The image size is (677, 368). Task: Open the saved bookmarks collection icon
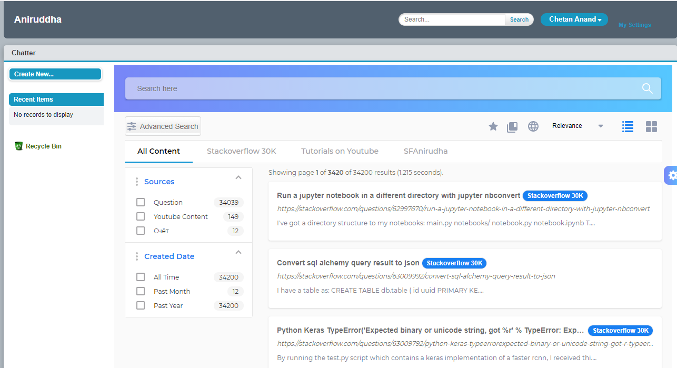pyautogui.click(x=512, y=127)
